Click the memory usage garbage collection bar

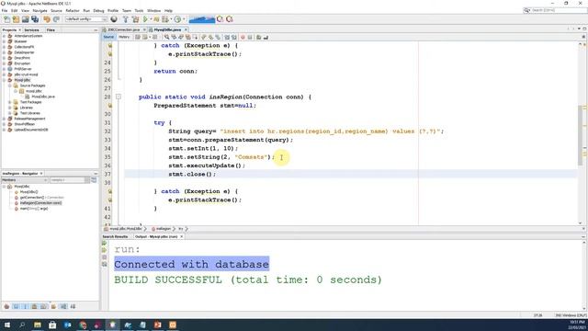(x=202, y=19)
